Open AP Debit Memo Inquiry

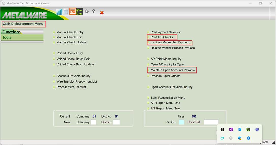(166, 59)
